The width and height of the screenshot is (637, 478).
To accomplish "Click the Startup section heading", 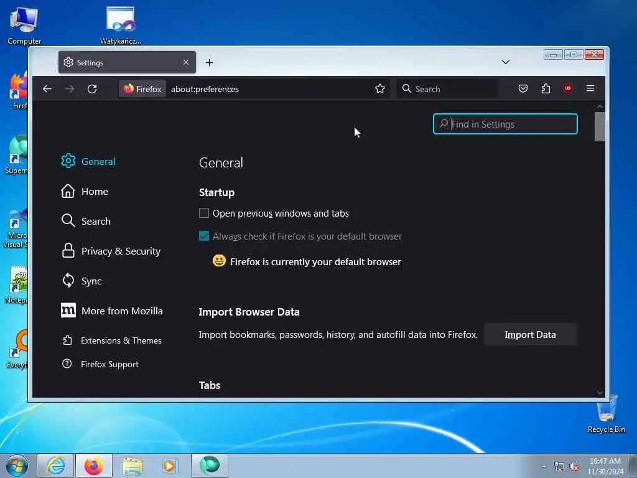I will point(216,192).
